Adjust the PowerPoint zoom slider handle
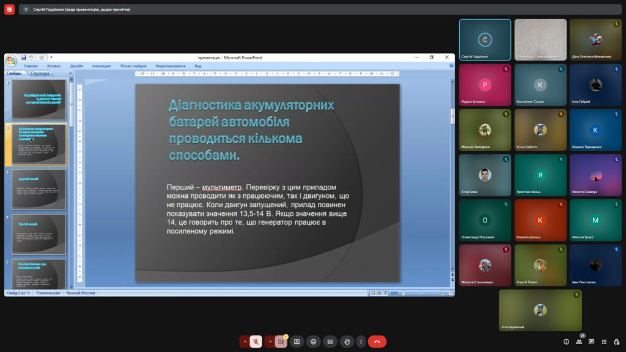 pyautogui.click(x=420, y=293)
